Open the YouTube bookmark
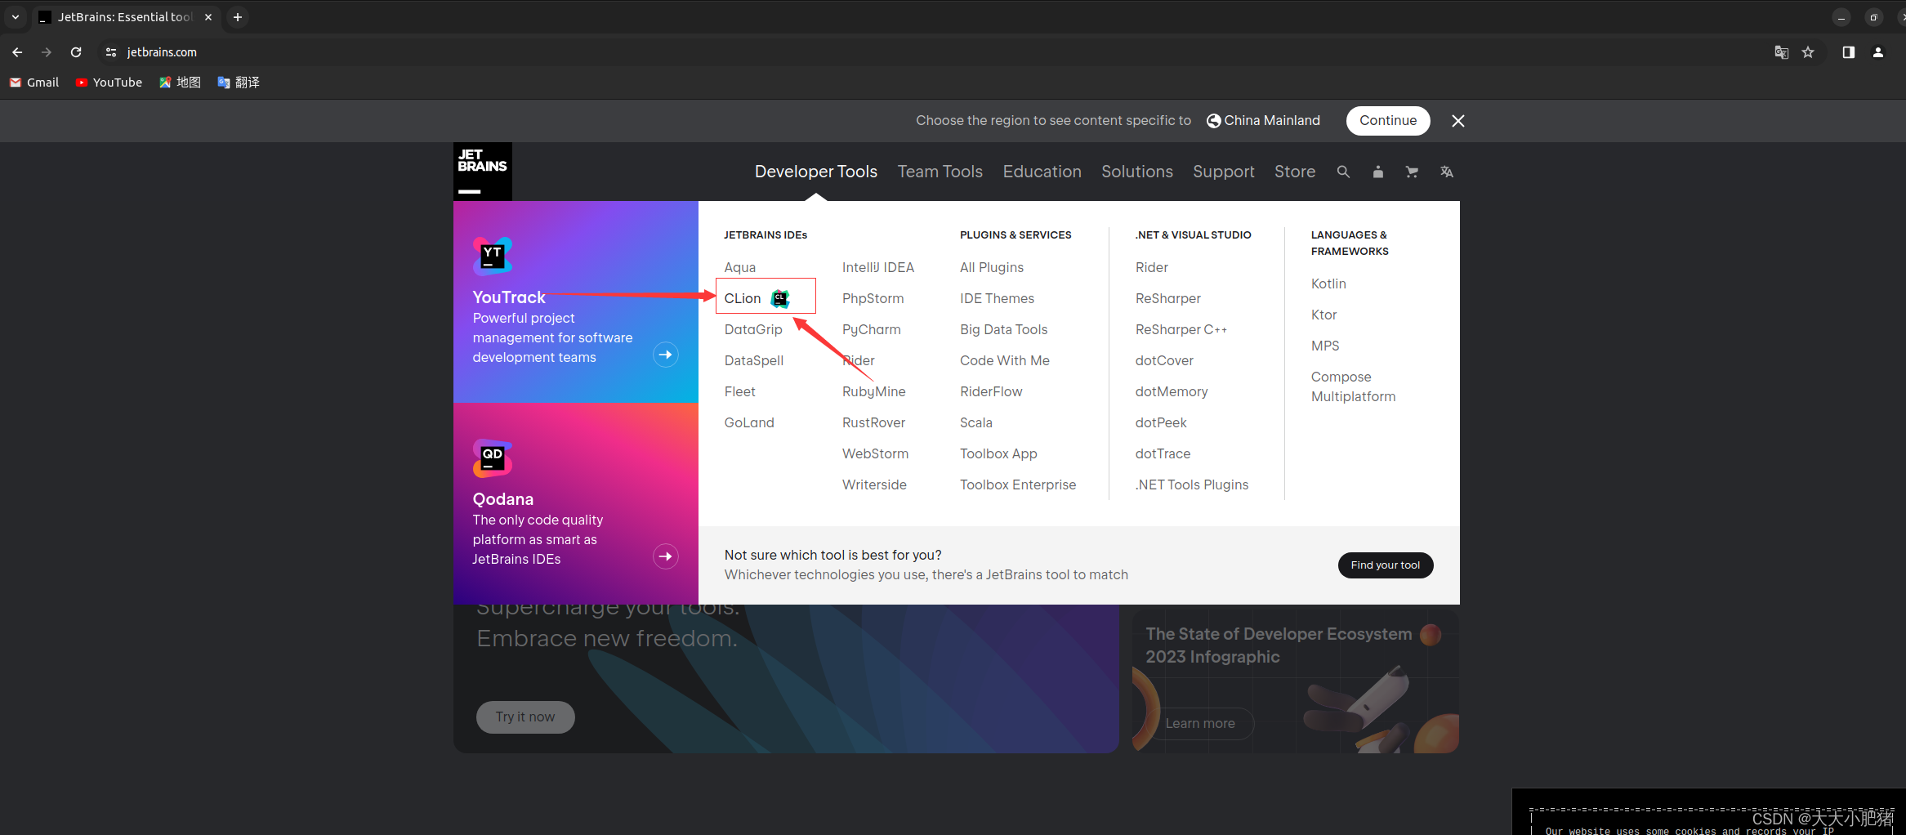Screen dimensions: 1906x835 [109, 83]
